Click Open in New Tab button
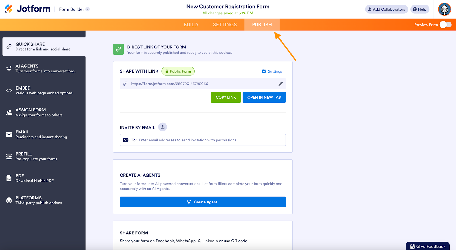The height and width of the screenshot is (250, 456). [x=264, y=97]
